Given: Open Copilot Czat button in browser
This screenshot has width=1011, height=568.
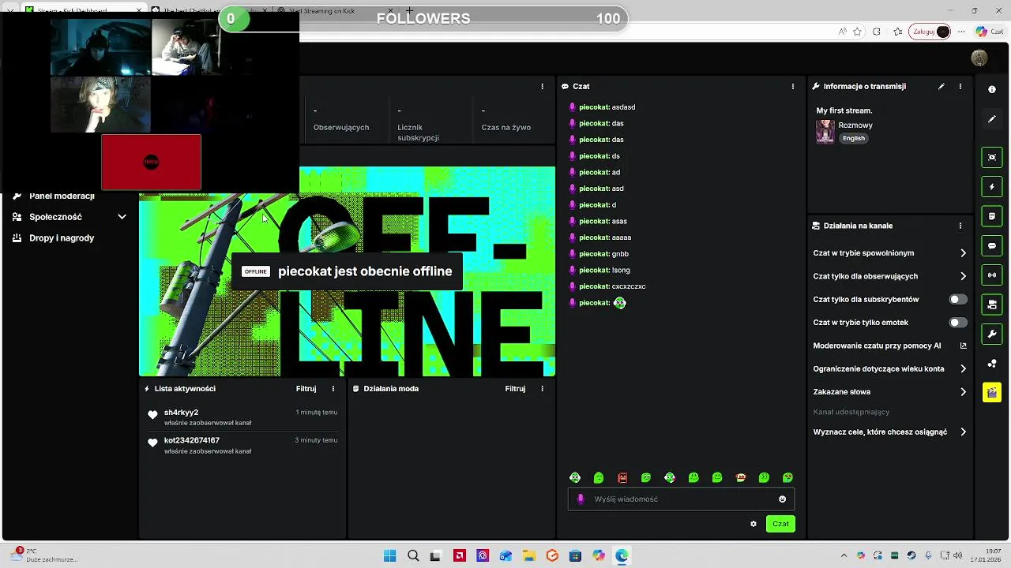Looking at the screenshot, I should 991,32.
